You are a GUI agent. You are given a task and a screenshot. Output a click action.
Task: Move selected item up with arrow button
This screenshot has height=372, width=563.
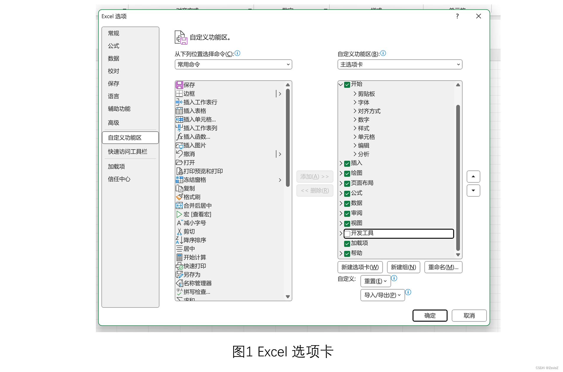(x=473, y=177)
